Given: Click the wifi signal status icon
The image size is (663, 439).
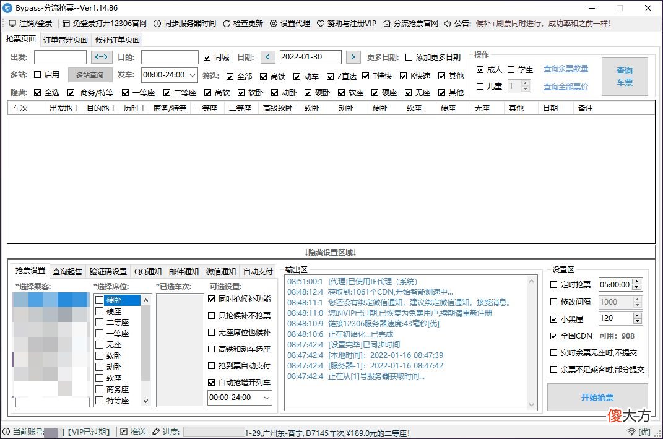Looking at the screenshot, I should pos(631,432).
